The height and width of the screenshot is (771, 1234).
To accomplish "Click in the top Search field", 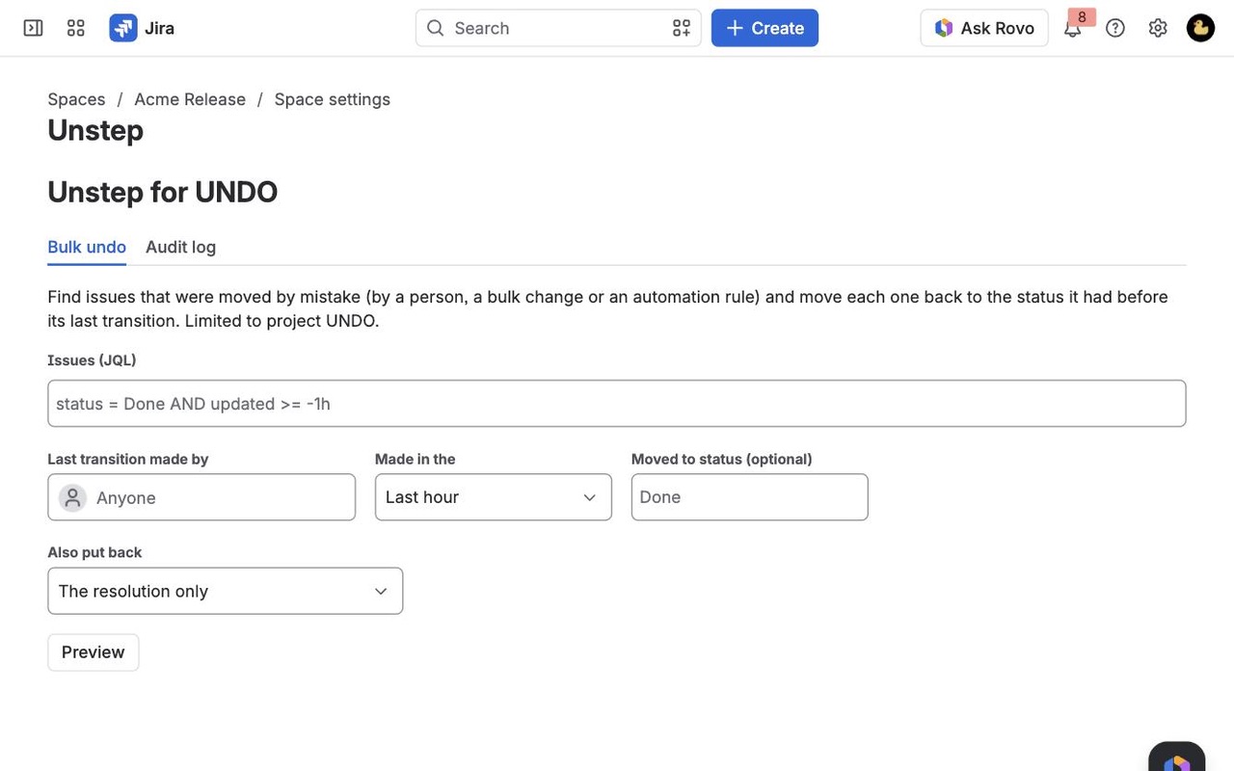I will click(x=558, y=28).
